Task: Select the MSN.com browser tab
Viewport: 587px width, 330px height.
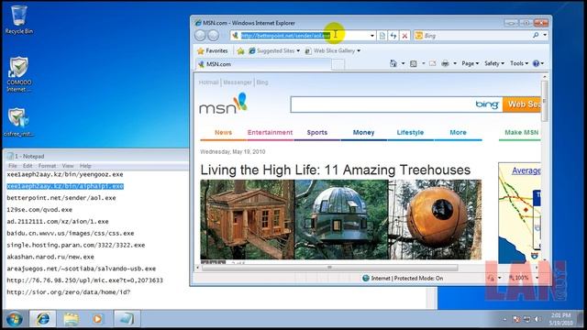Action: click(x=263, y=64)
